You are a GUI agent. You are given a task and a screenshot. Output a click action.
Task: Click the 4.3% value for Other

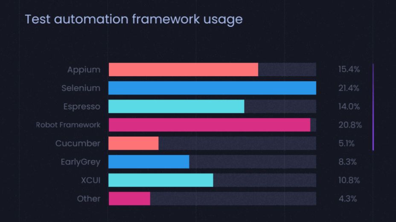point(347,199)
